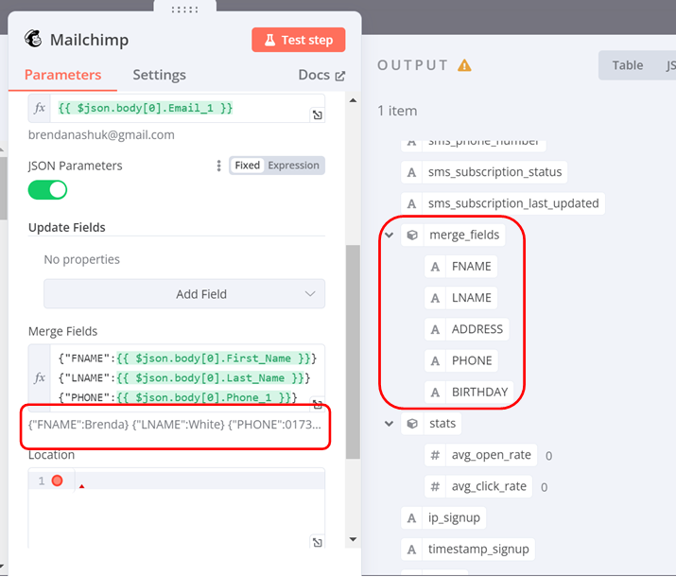Select Fixed mode for JSON Parameters
676x577 pixels.
coord(247,166)
